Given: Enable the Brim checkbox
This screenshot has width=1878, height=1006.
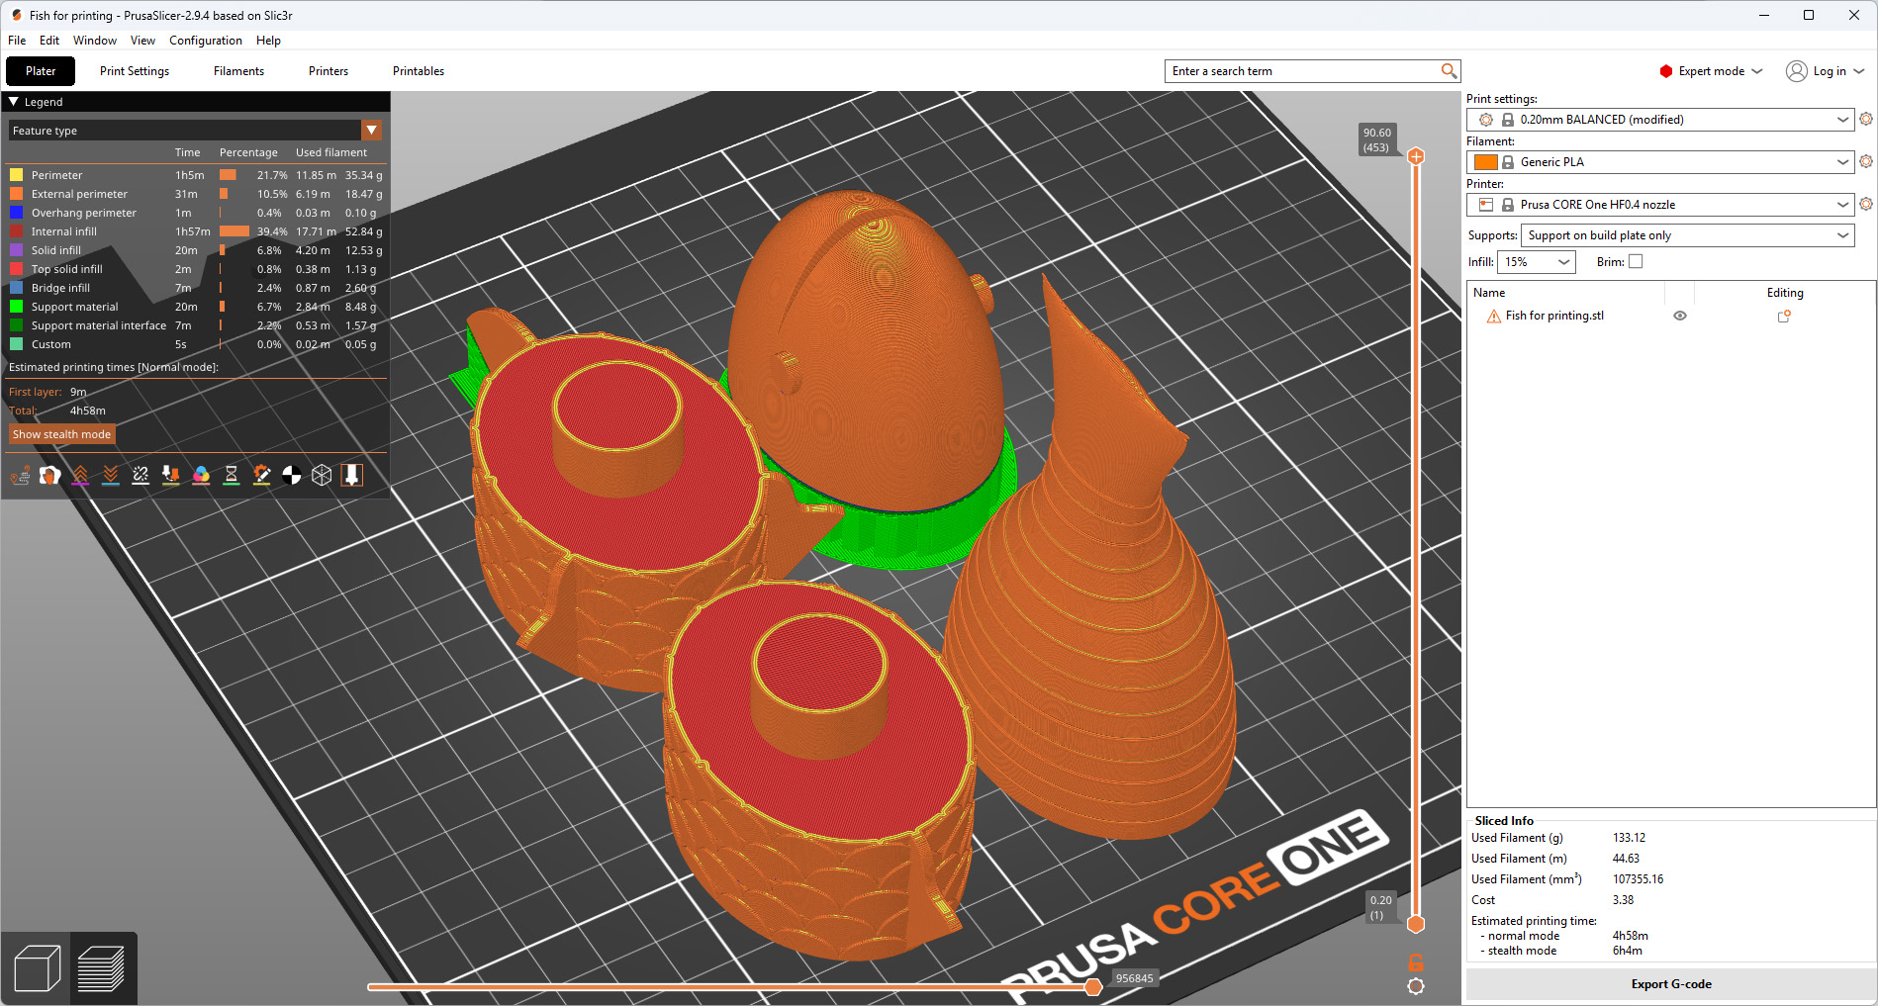Looking at the screenshot, I should 1636,262.
